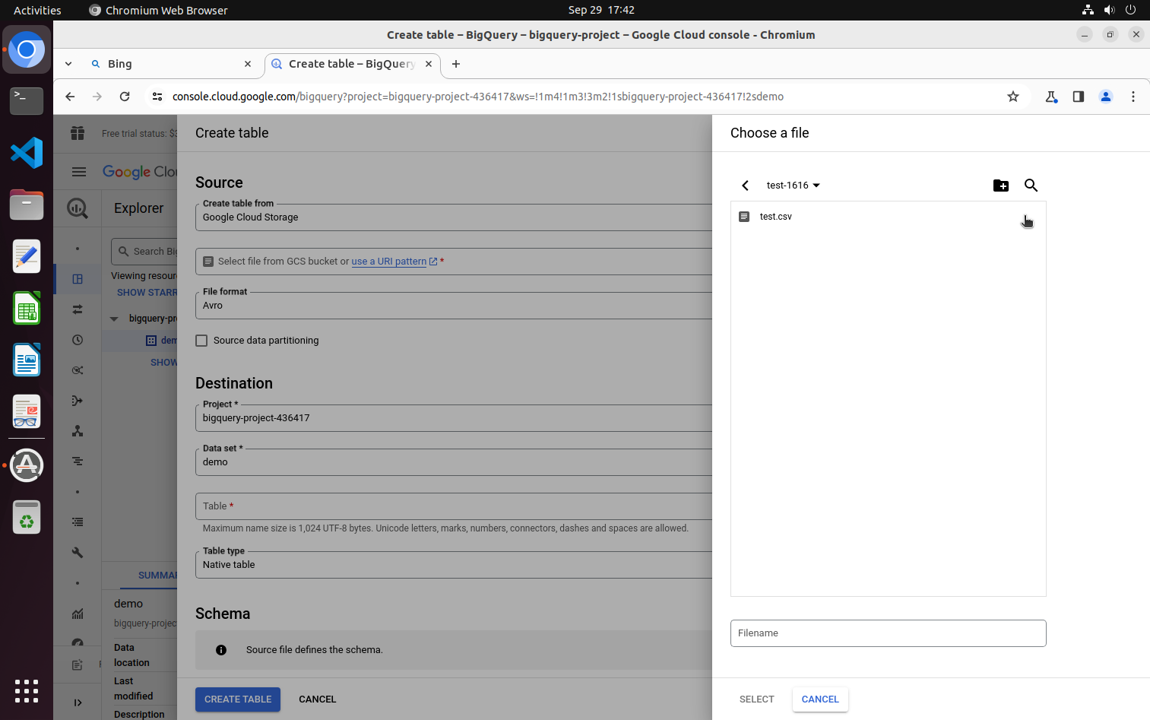This screenshot has height=720, width=1150.
Task: Switch to the Create table – BigQuery tab
Action: click(350, 64)
